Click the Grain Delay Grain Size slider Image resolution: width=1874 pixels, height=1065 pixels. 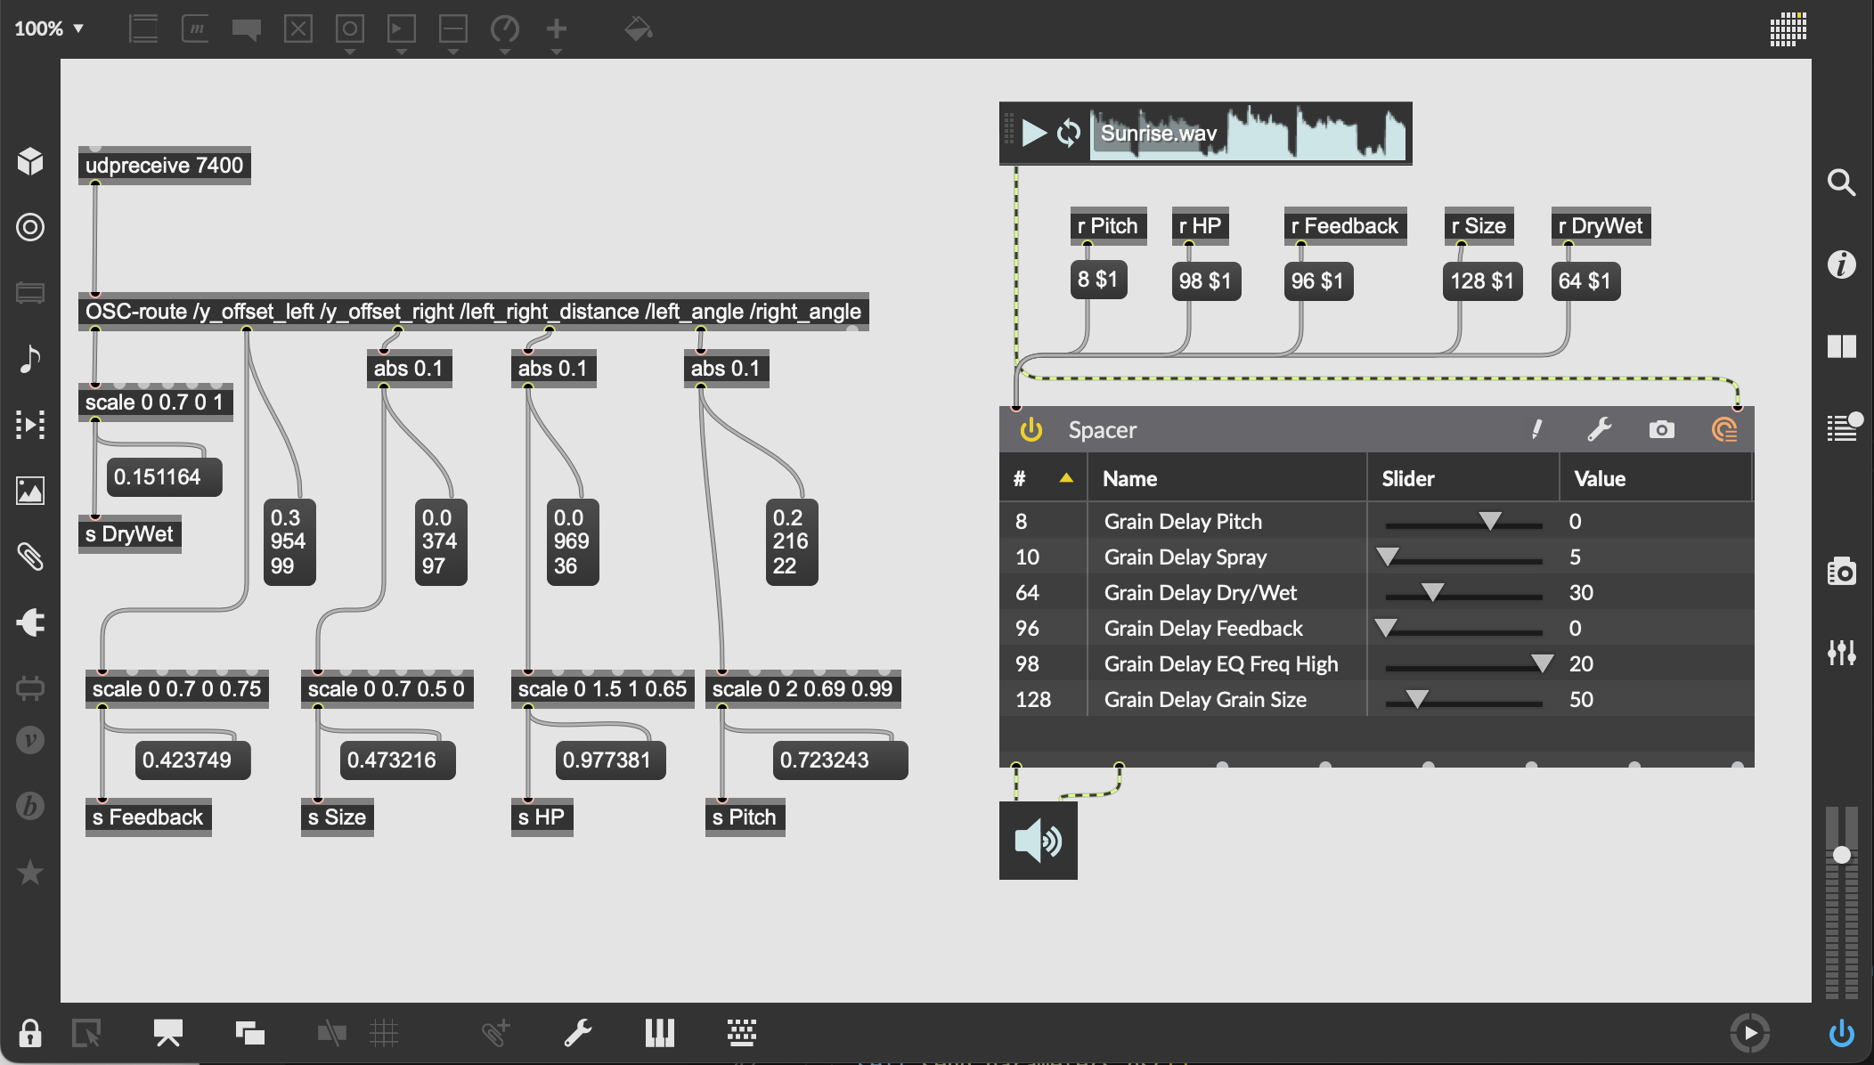pos(1463,699)
